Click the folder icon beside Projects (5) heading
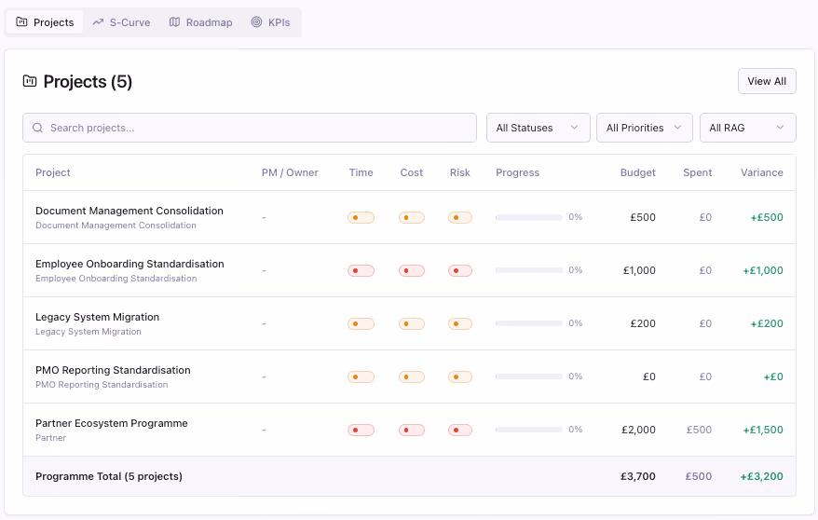The image size is (818, 520). coord(30,81)
